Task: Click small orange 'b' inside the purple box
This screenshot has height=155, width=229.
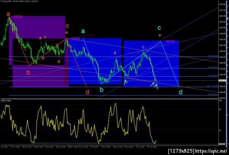Action: pyautogui.click(x=43, y=58)
